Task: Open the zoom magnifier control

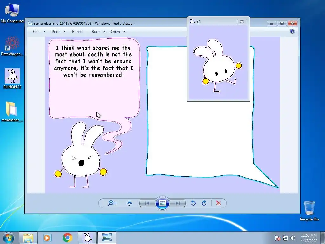Action: coord(111,203)
